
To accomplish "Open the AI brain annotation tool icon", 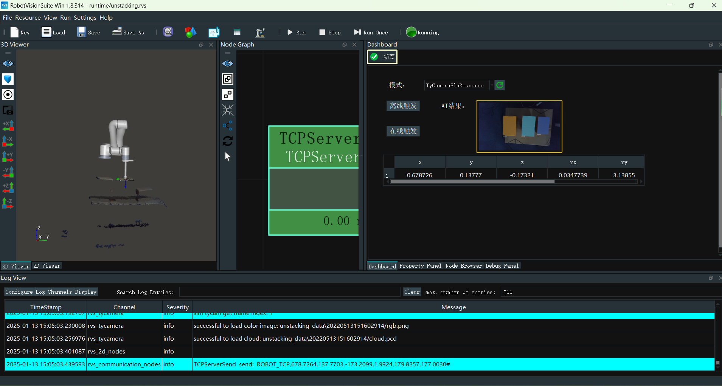I will point(214,33).
